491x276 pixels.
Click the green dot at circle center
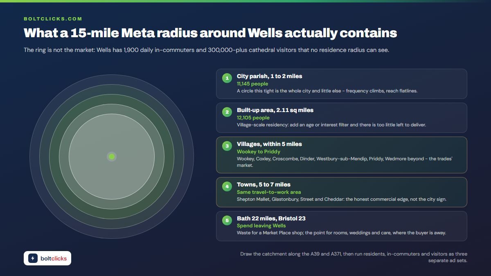(x=112, y=157)
